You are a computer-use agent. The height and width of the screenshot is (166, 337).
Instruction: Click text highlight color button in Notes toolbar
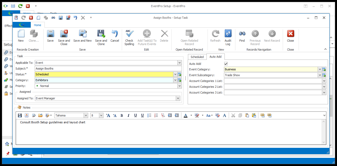(x=197, y=115)
